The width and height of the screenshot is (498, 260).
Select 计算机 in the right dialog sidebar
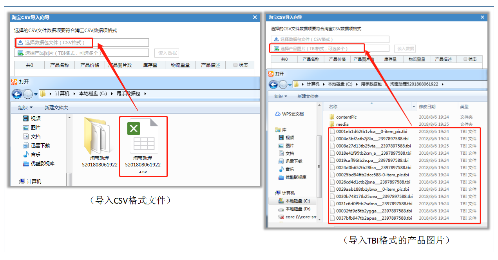coord(284,193)
